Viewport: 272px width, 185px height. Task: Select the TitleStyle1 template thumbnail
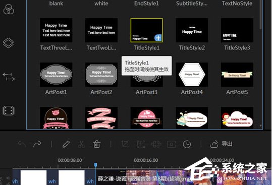coord(146,30)
